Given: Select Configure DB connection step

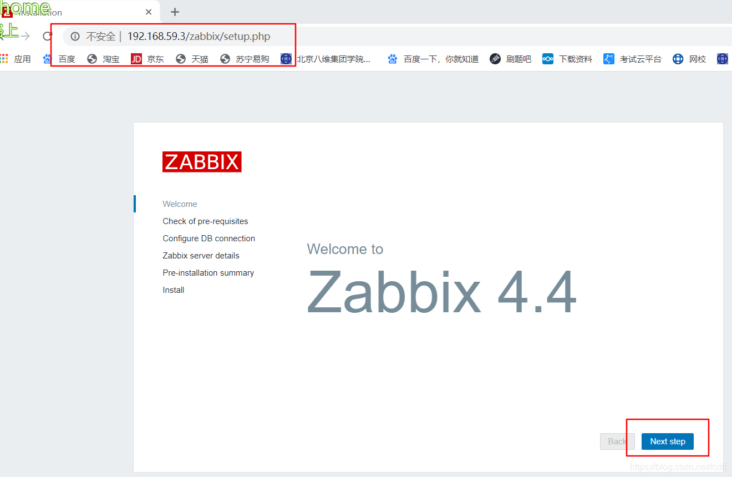Looking at the screenshot, I should 209,238.
